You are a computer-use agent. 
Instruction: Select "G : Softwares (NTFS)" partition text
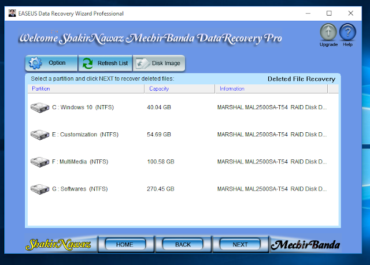80,189
